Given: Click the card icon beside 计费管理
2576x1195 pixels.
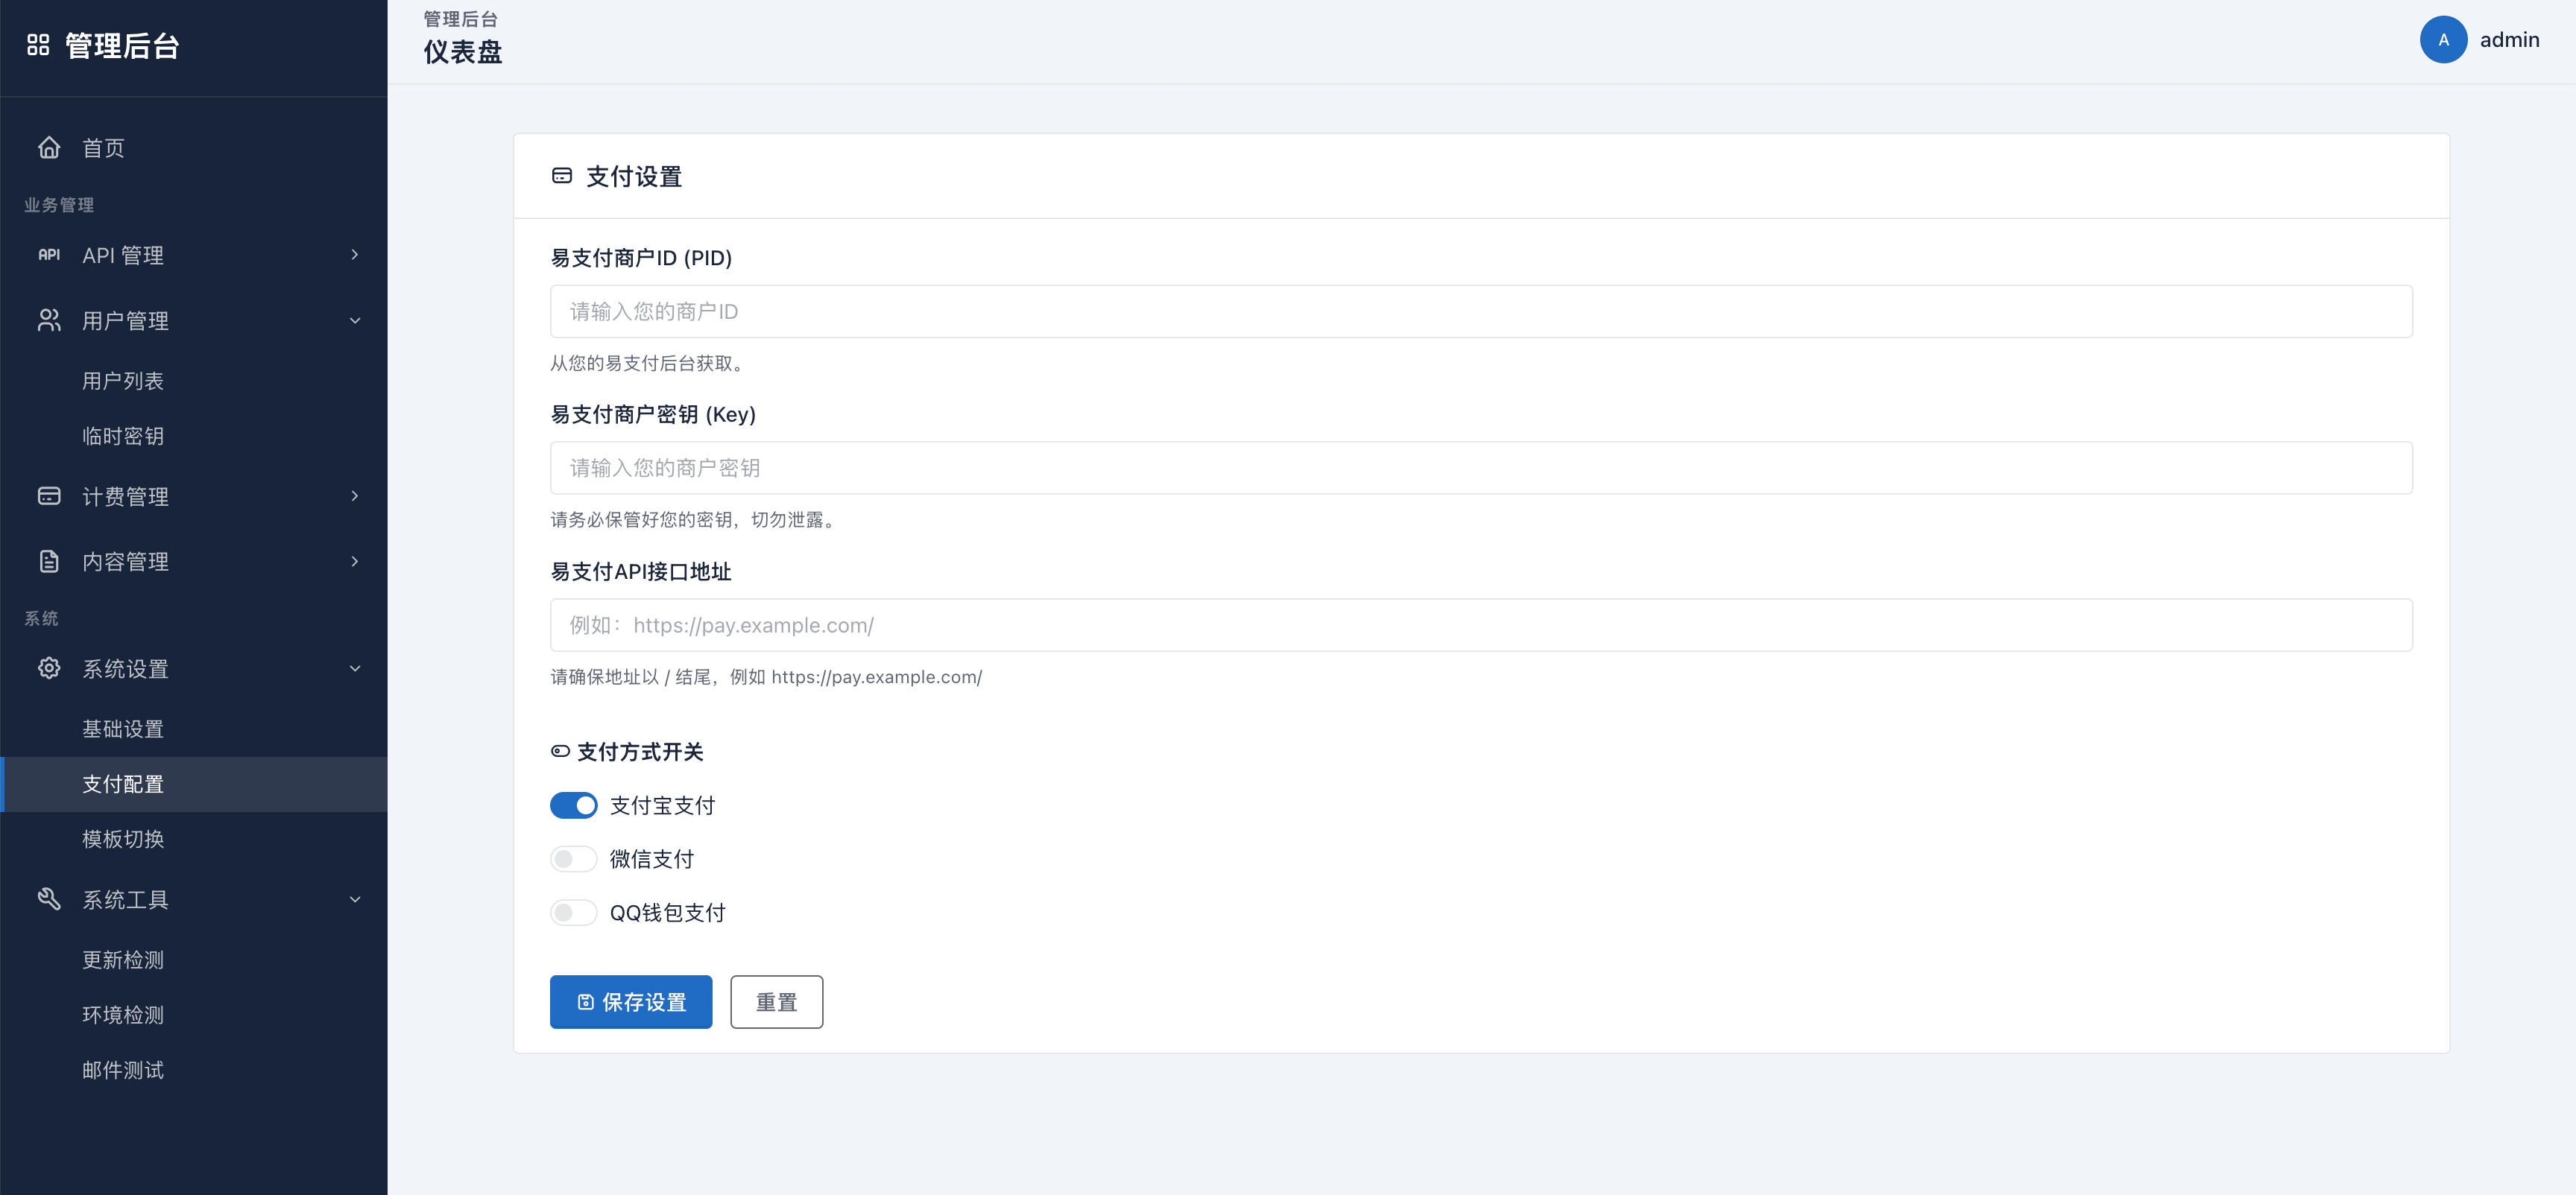Looking at the screenshot, I should point(49,495).
